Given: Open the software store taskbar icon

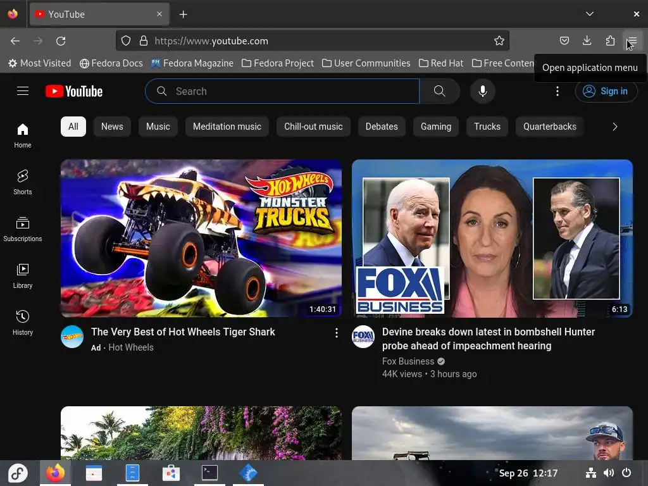Looking at the screenshot, I should pos(171,473).
